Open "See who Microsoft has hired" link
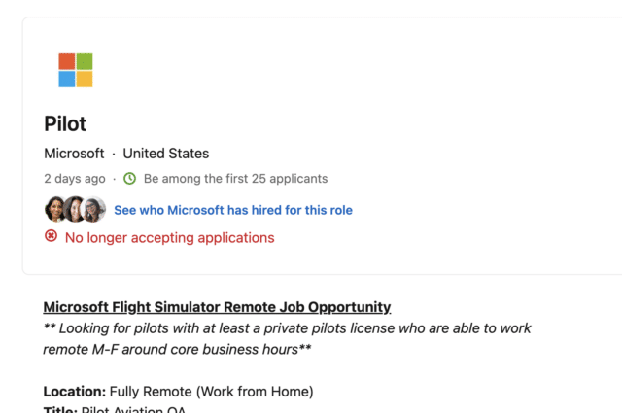The image size is (622, 413). tap(233, 210)
